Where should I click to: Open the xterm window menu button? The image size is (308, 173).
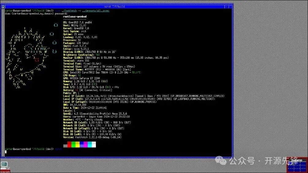(x=3, y=6)
